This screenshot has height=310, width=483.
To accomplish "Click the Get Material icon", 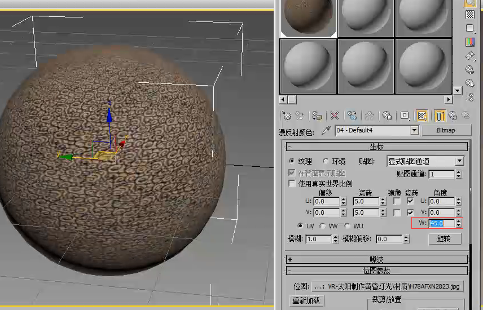I will point(287,116).
